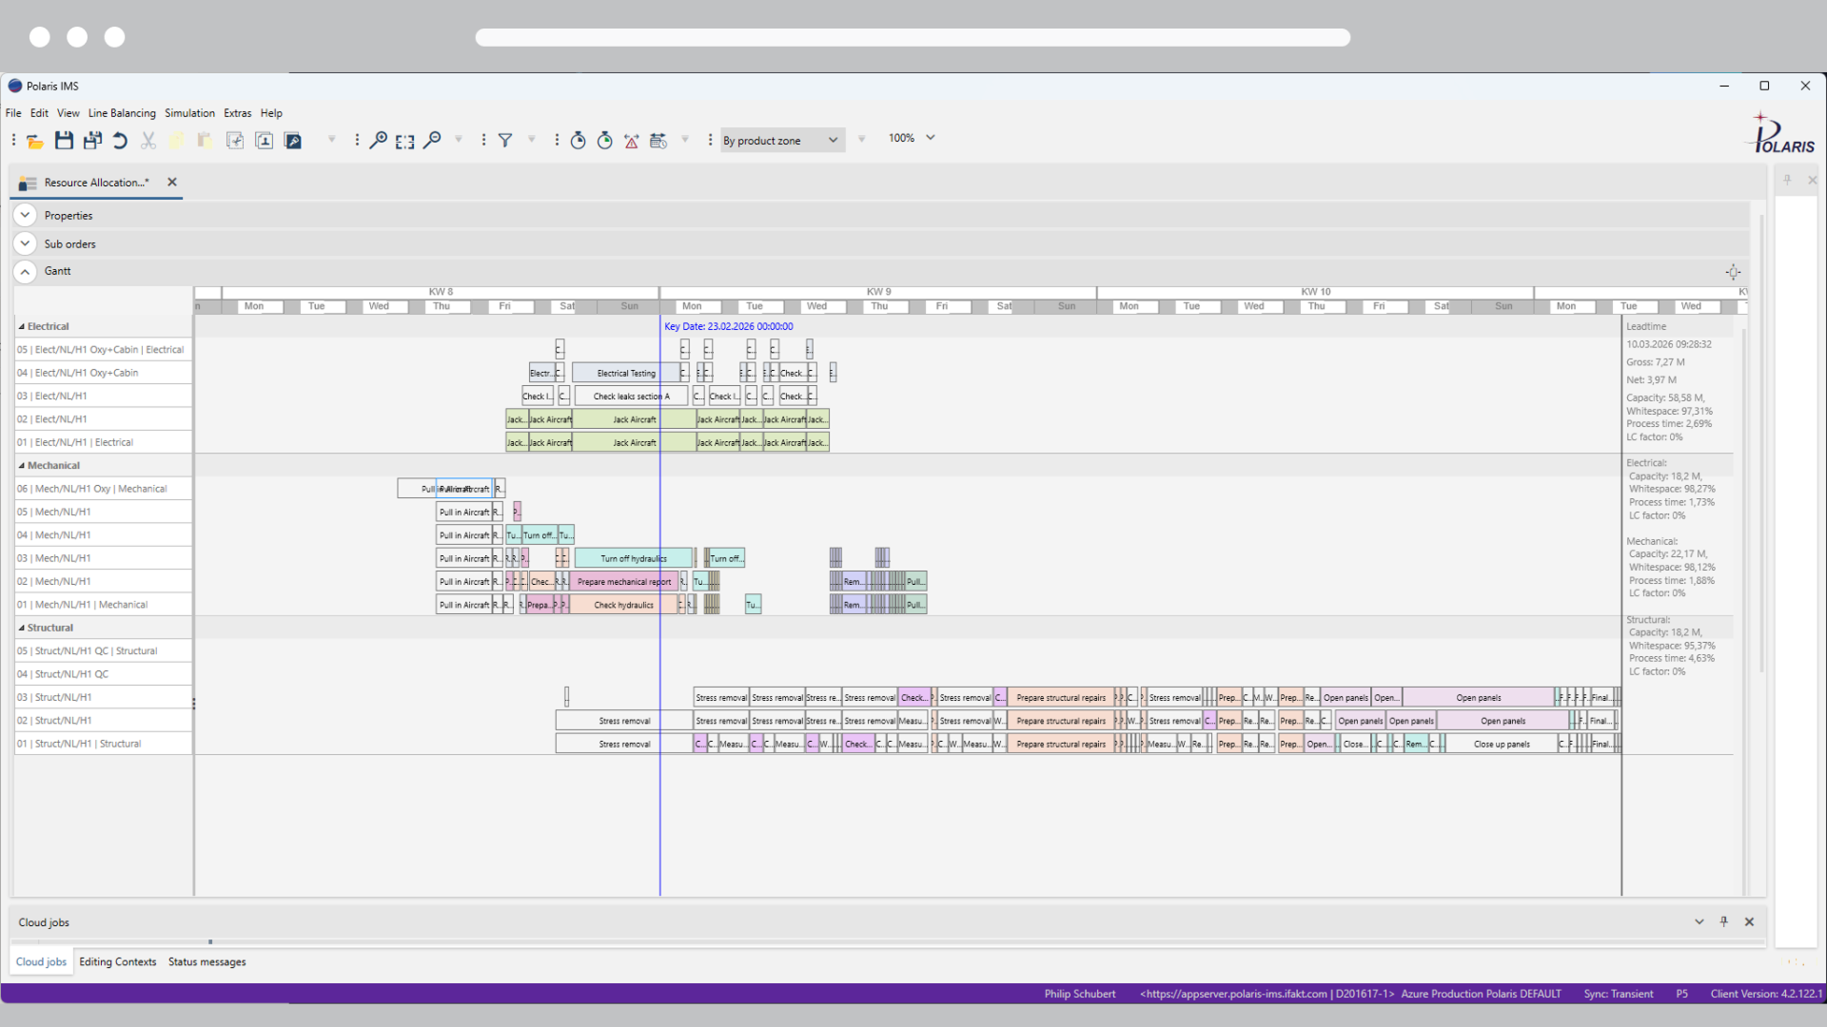Click the Zoom In magnifier icon

coord(379,141)
